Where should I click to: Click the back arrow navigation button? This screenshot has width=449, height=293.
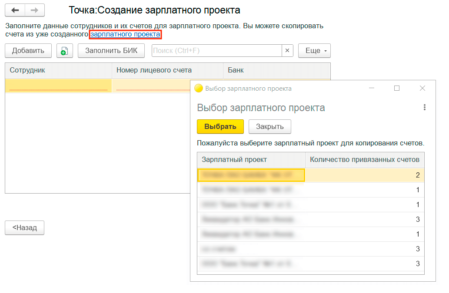(15, 10)
